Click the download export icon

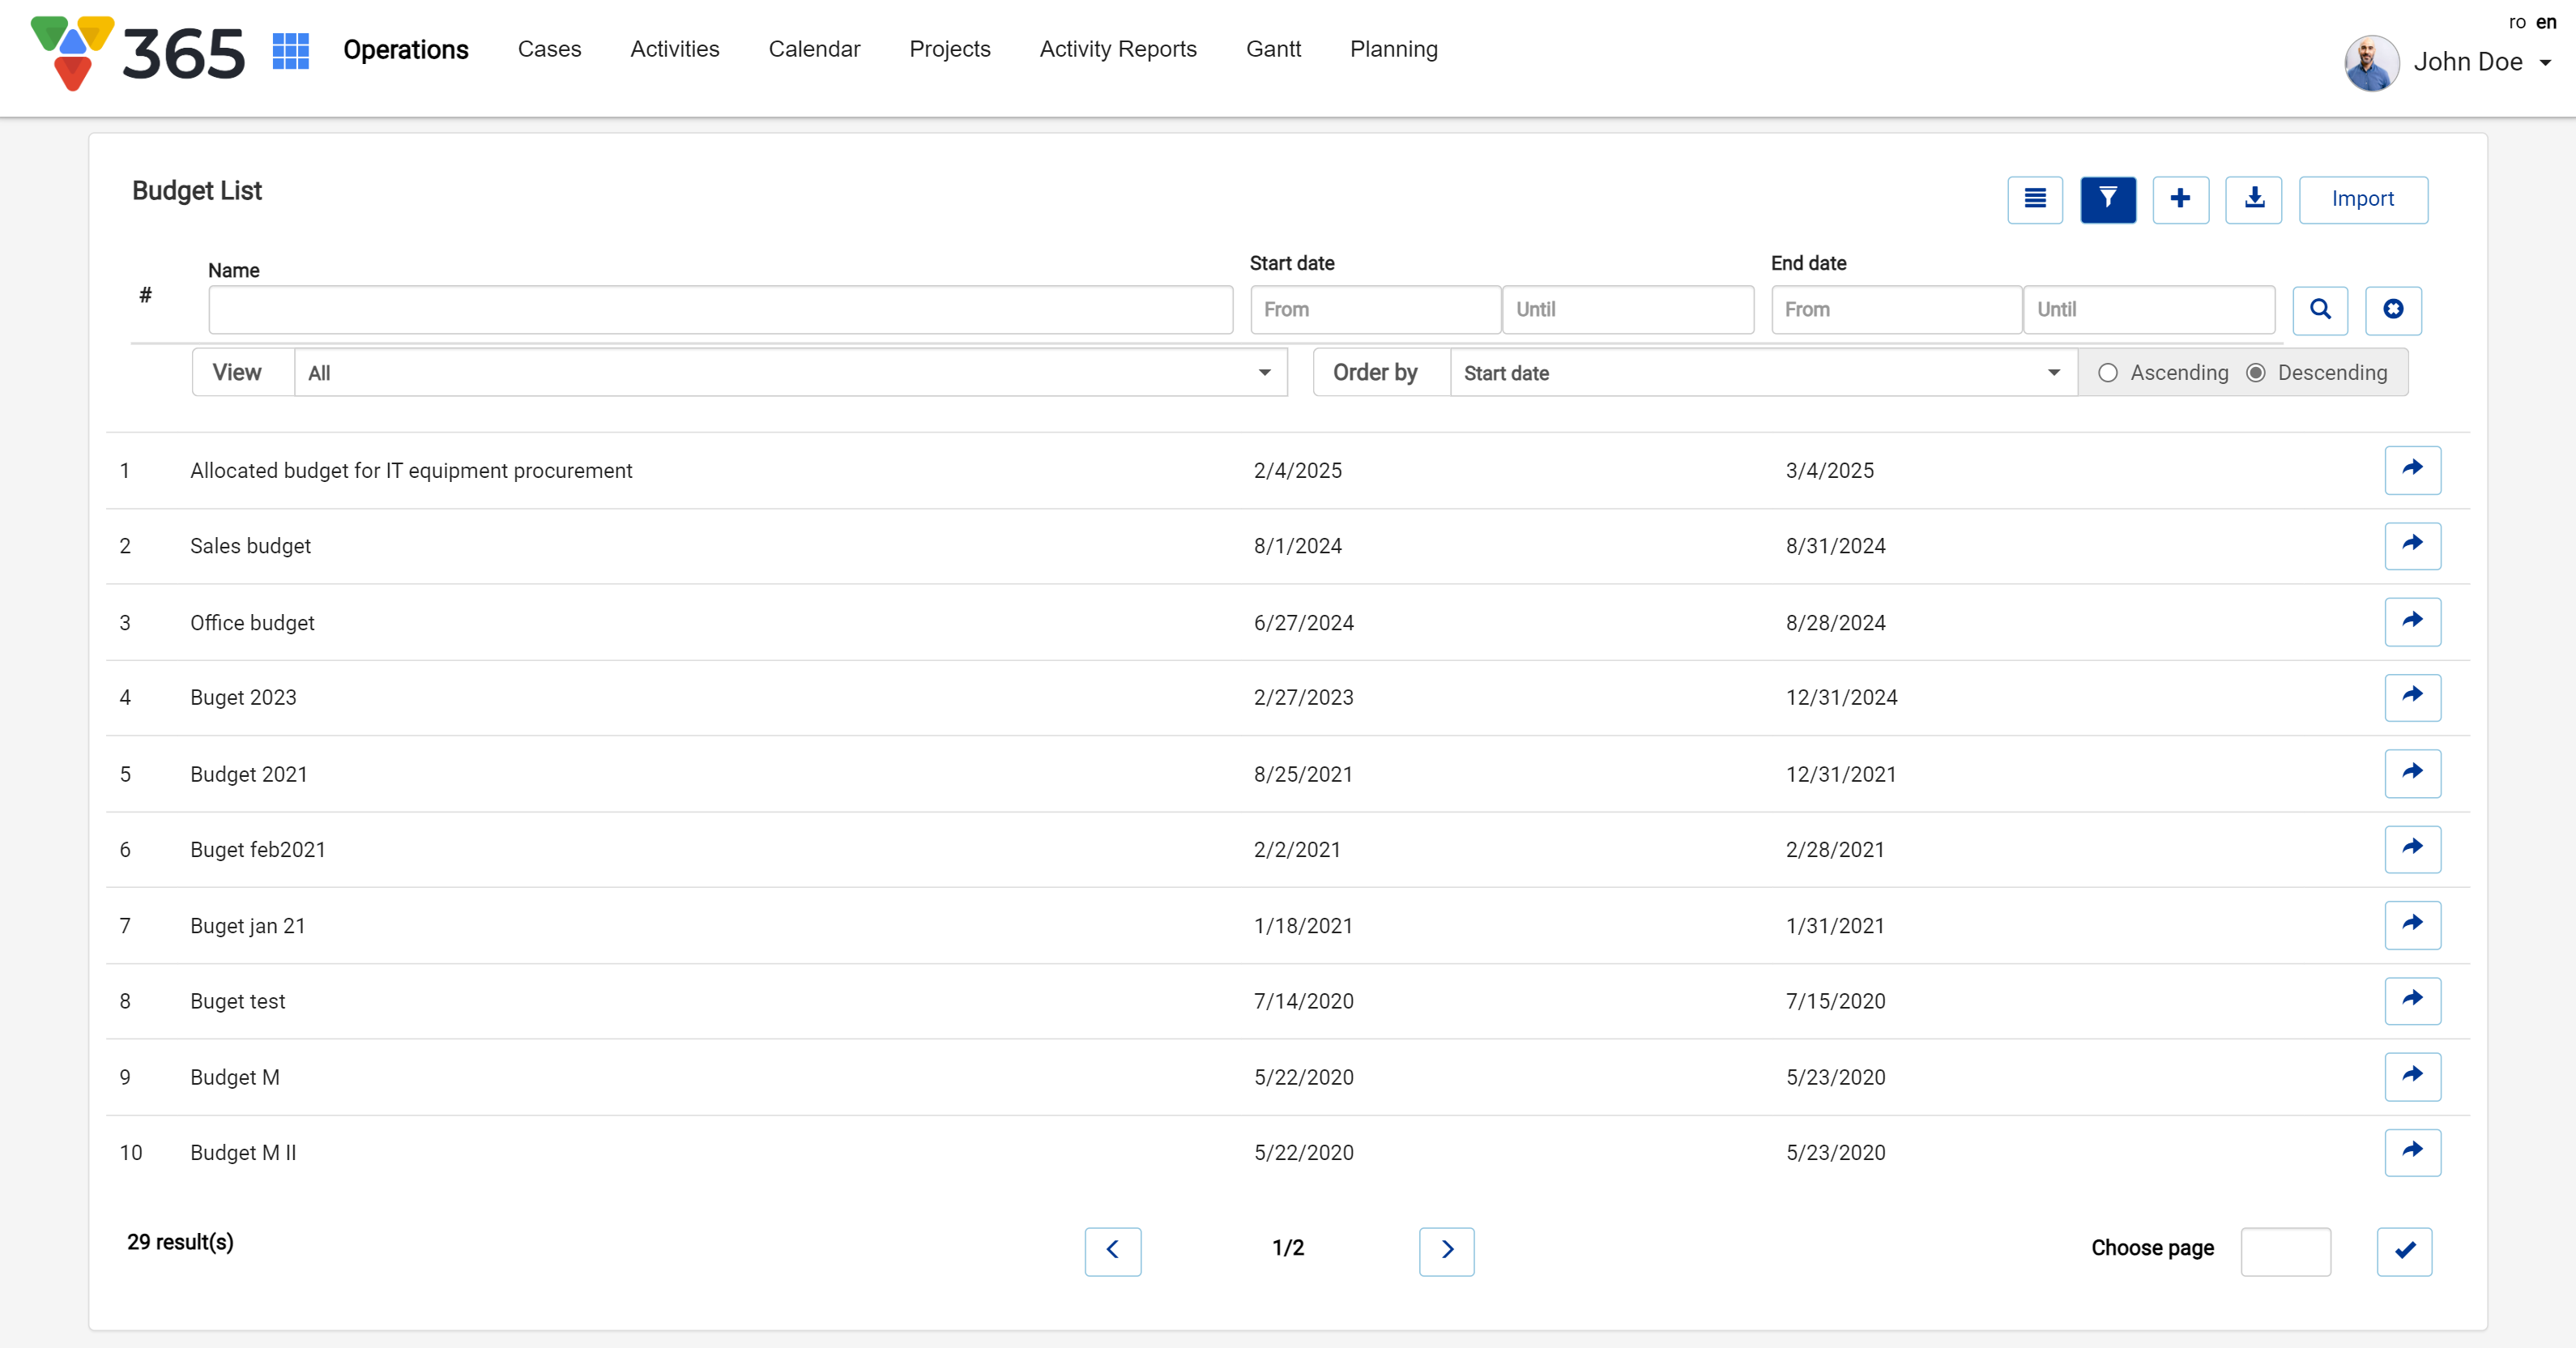click(2253, 199)
